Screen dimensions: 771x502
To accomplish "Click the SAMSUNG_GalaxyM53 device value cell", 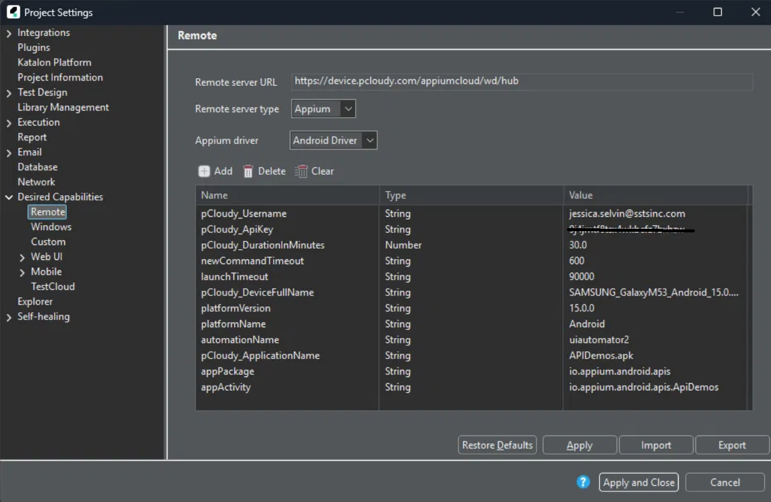I will coord(653,292).
